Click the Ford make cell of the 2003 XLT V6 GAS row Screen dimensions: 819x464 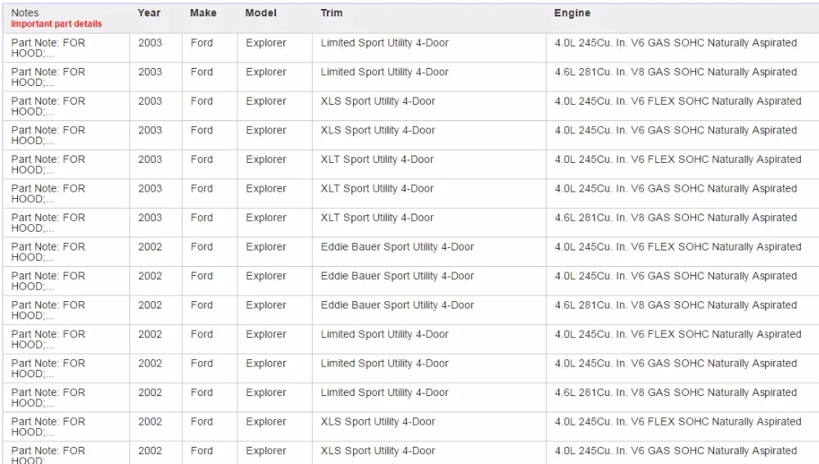coord(201,188)
